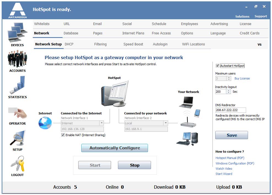Select the Network Setup sub-tab
The width and height of the screenshot is (272, 195).
(49, 44)
